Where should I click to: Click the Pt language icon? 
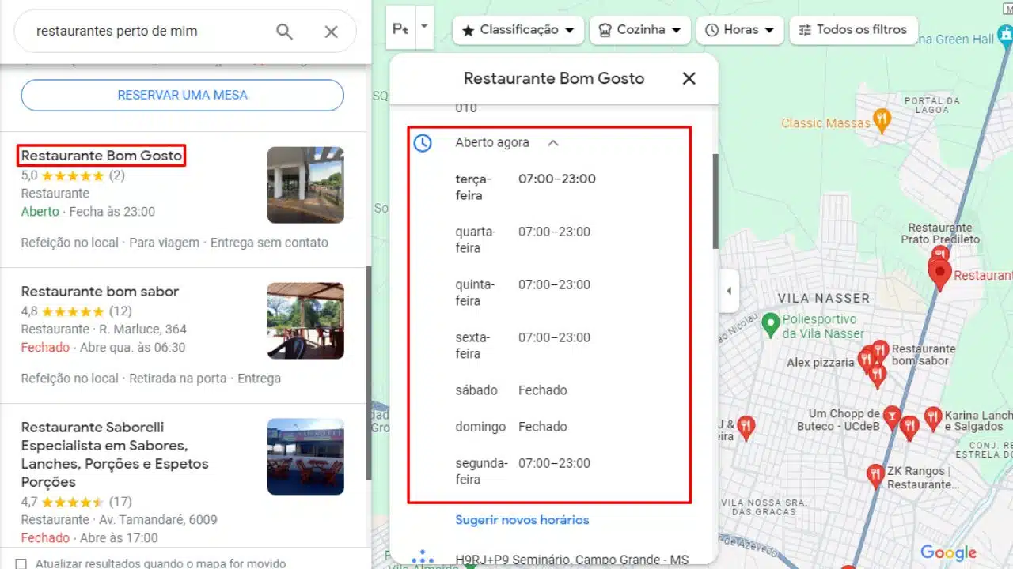(400, 29)
